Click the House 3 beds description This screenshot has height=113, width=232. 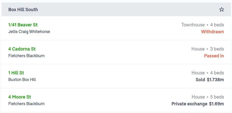point(208,49)
